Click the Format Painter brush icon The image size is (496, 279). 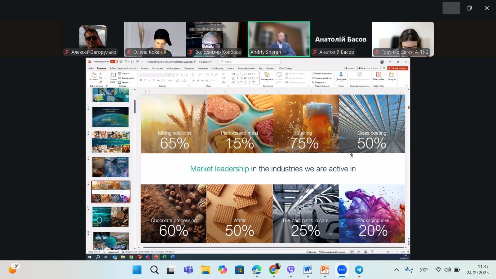(100, 82)
